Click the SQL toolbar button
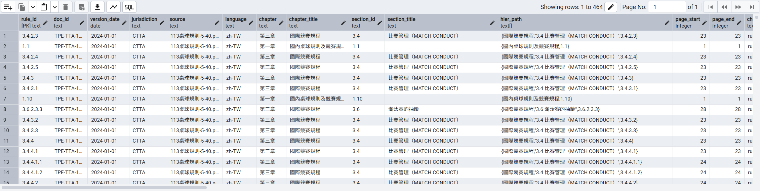Screen dimensions: 760x191 [129, 7]
